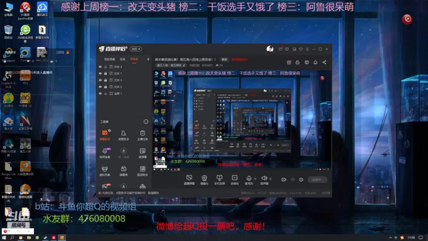Click the toolbox 工具箱 more circle button
This screenshot has width=428, height=241.
(146, 122)
